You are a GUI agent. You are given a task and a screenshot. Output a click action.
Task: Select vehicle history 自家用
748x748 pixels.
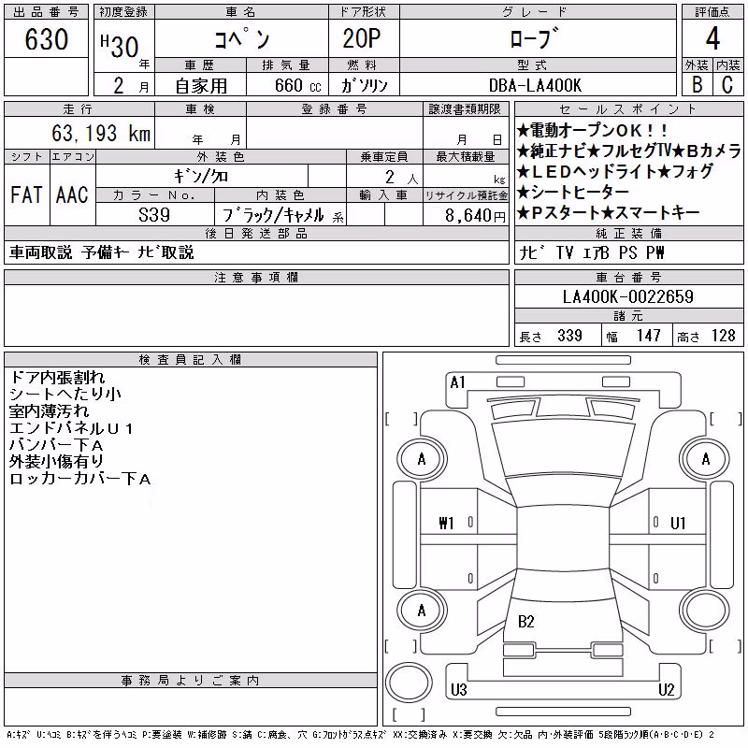pos(201,86)
